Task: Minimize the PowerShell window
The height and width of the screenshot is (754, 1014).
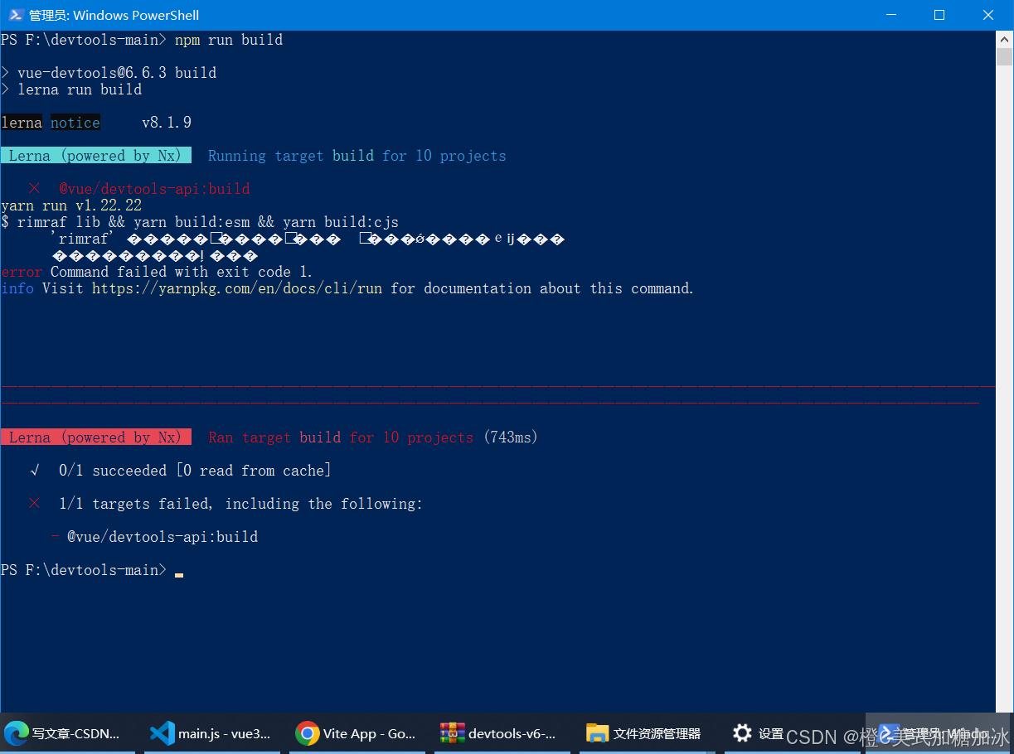Action: 893,15
